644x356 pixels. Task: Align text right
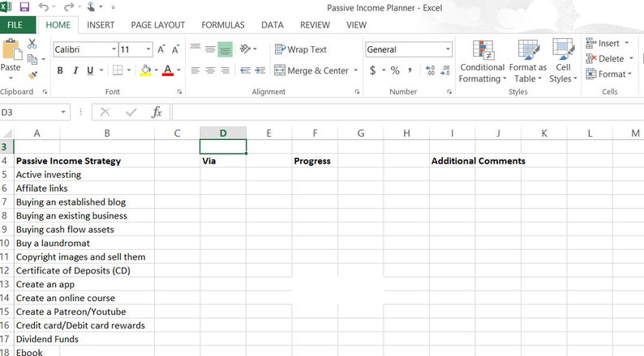(225, 70)
